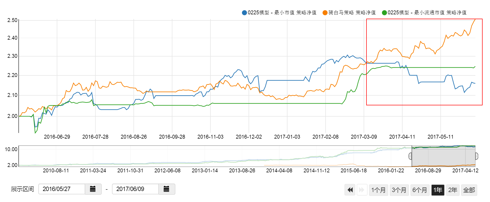The width and height of the screenshot is (490, 202).
Task: Click the 10.00 navigator y-axis label
Action: (11, 149)
